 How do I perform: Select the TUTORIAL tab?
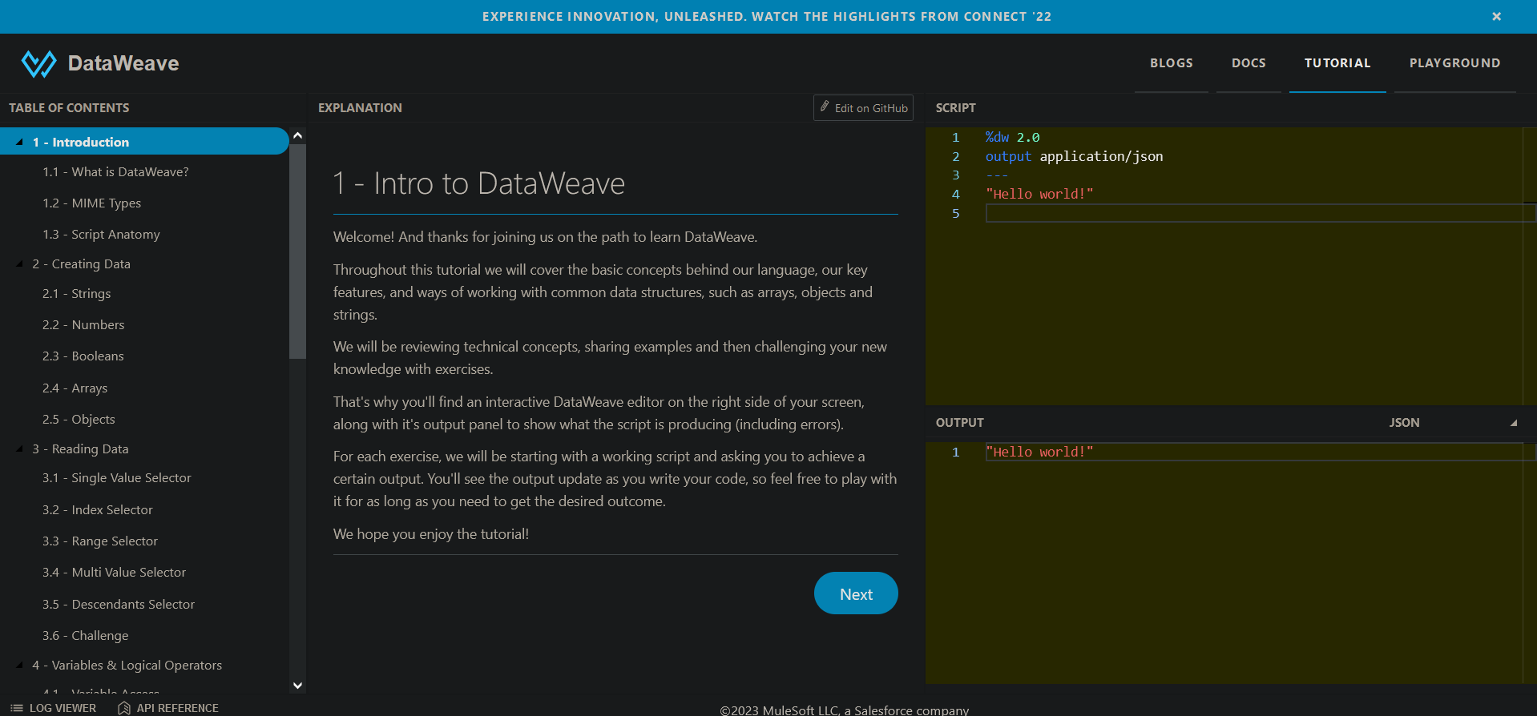point(1337,62)
